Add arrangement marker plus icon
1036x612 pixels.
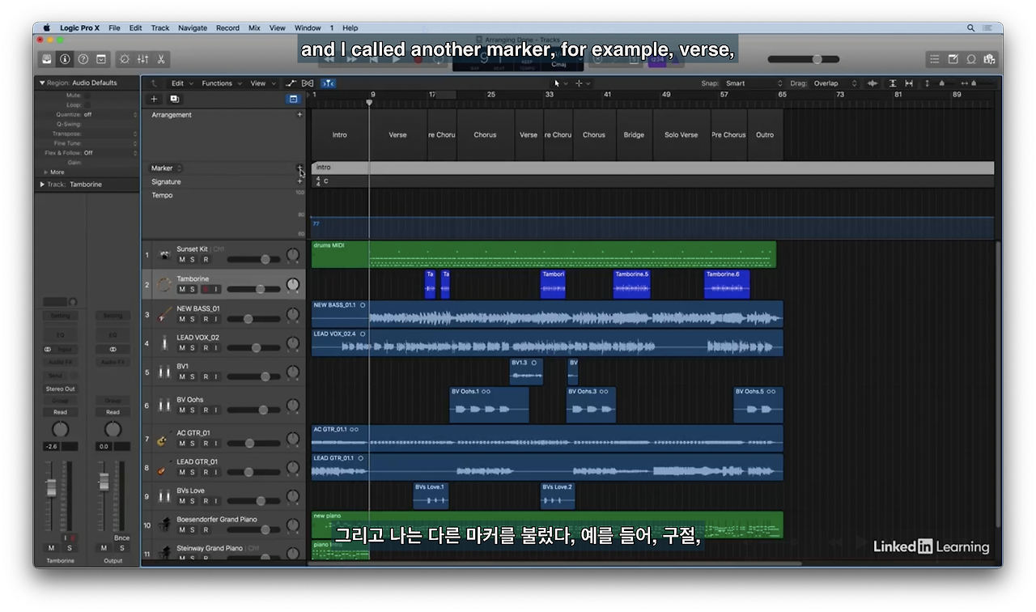pos(299,115)
